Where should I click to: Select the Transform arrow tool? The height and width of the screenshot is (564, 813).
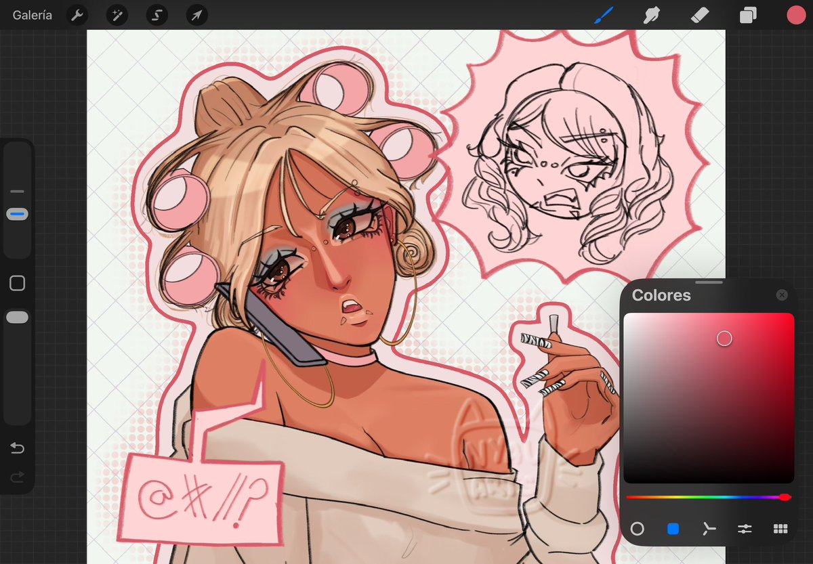[196, 15]
